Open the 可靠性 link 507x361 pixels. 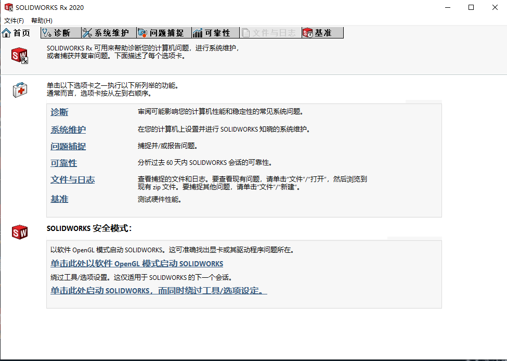tap(63, 163)
